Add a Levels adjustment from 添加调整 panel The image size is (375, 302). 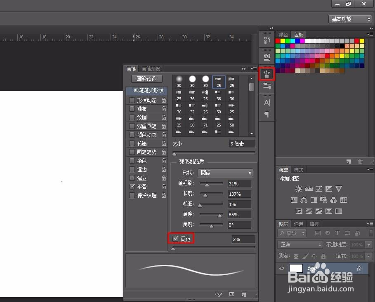pos(309,189)
